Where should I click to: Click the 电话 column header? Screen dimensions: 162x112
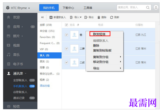(x=101, y=25)
